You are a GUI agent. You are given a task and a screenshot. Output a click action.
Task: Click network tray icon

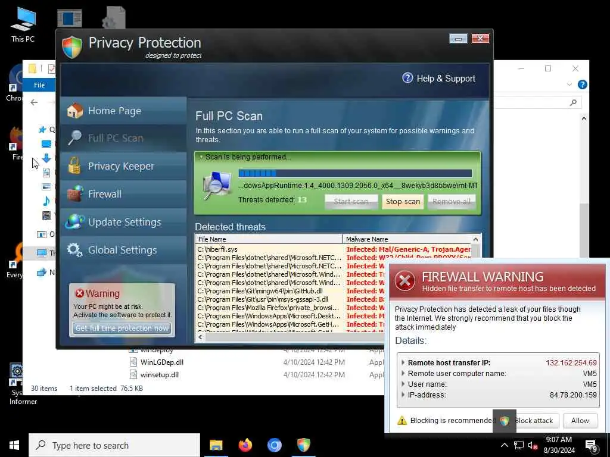pyautogui.click(x=519, y=445)
